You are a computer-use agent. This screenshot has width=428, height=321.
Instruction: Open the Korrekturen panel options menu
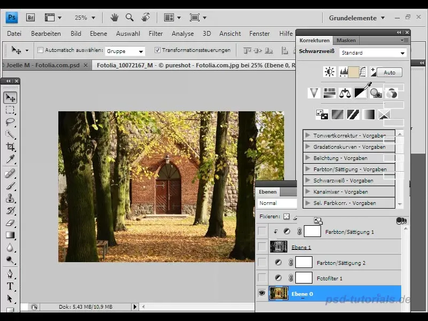pos(406,41)
